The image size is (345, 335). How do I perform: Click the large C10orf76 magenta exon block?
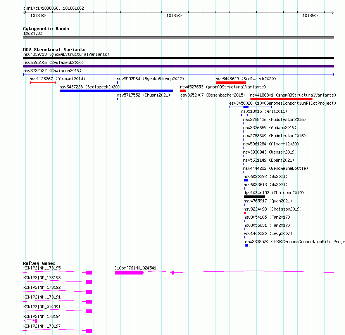[129, 273]
